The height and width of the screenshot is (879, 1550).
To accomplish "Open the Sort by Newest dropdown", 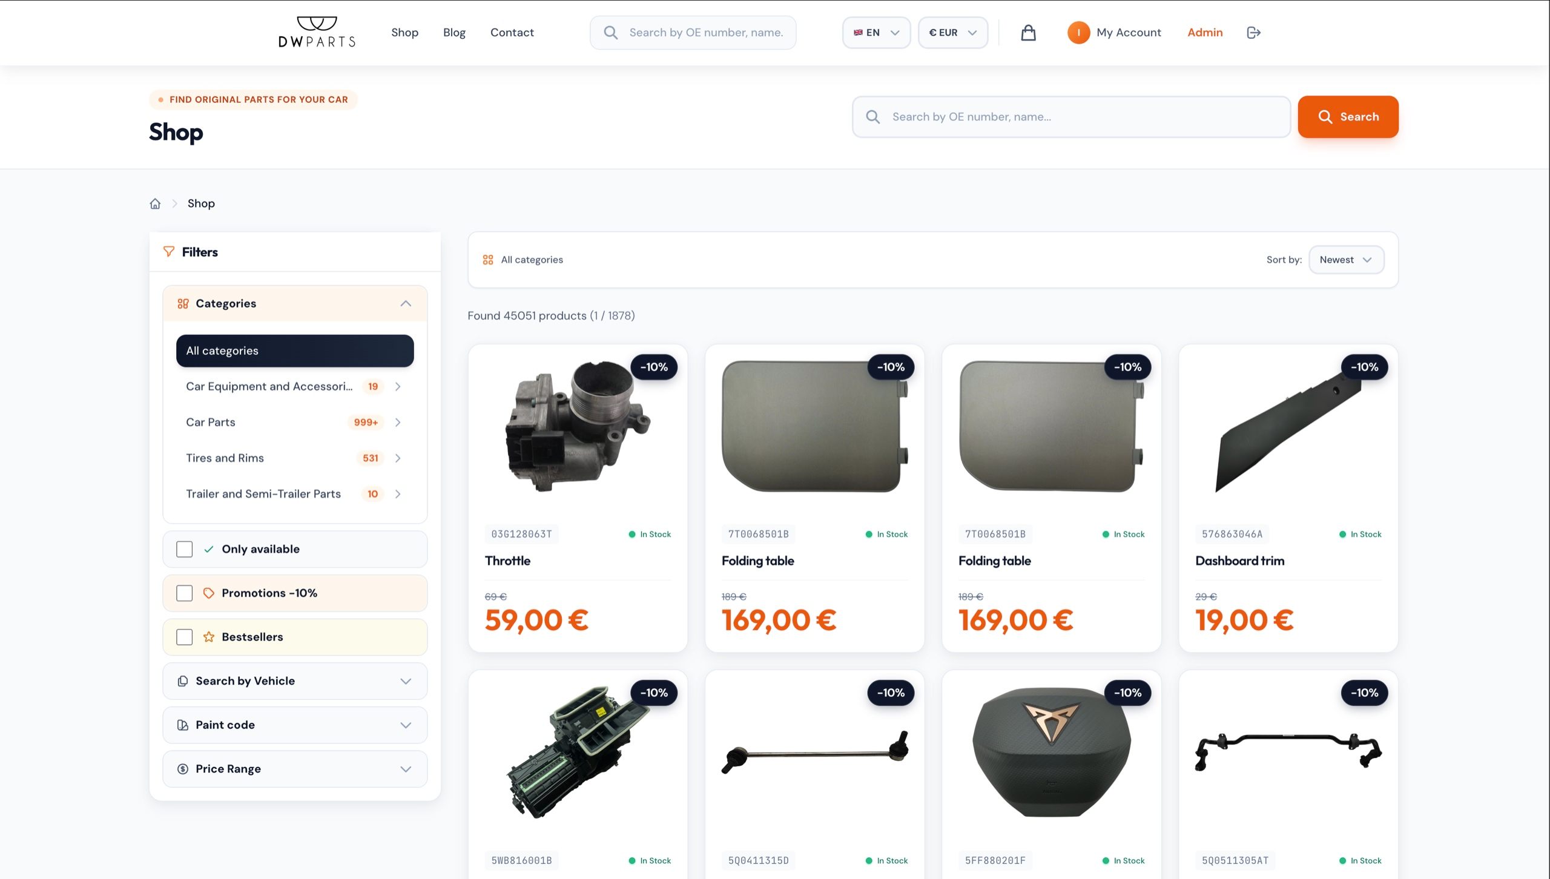I will click(x=1347, y=260).
